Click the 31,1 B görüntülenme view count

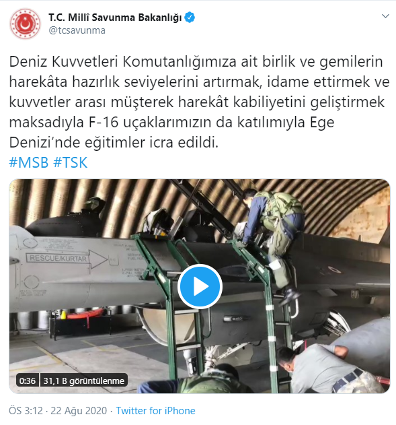pos(83,381)
